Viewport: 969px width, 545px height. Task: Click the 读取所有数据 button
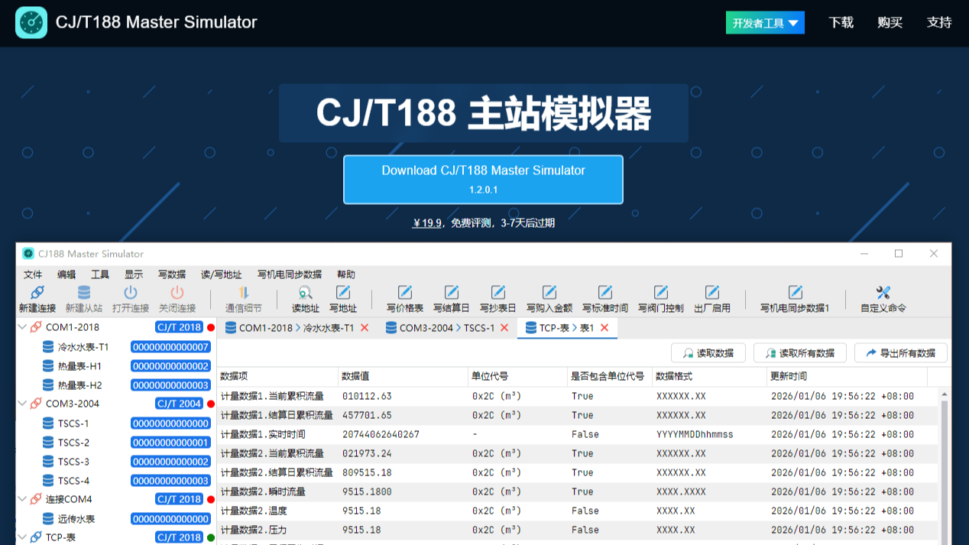[x=799, y=352]
